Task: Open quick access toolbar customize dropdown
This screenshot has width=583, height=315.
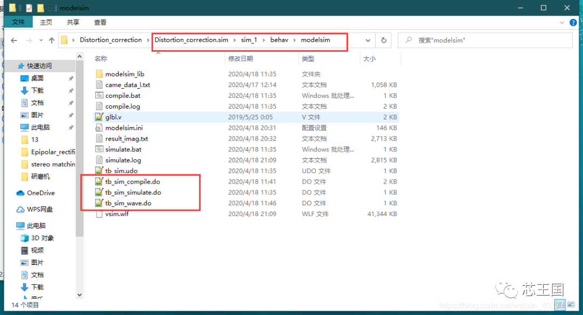Action: tap(50, 8)
